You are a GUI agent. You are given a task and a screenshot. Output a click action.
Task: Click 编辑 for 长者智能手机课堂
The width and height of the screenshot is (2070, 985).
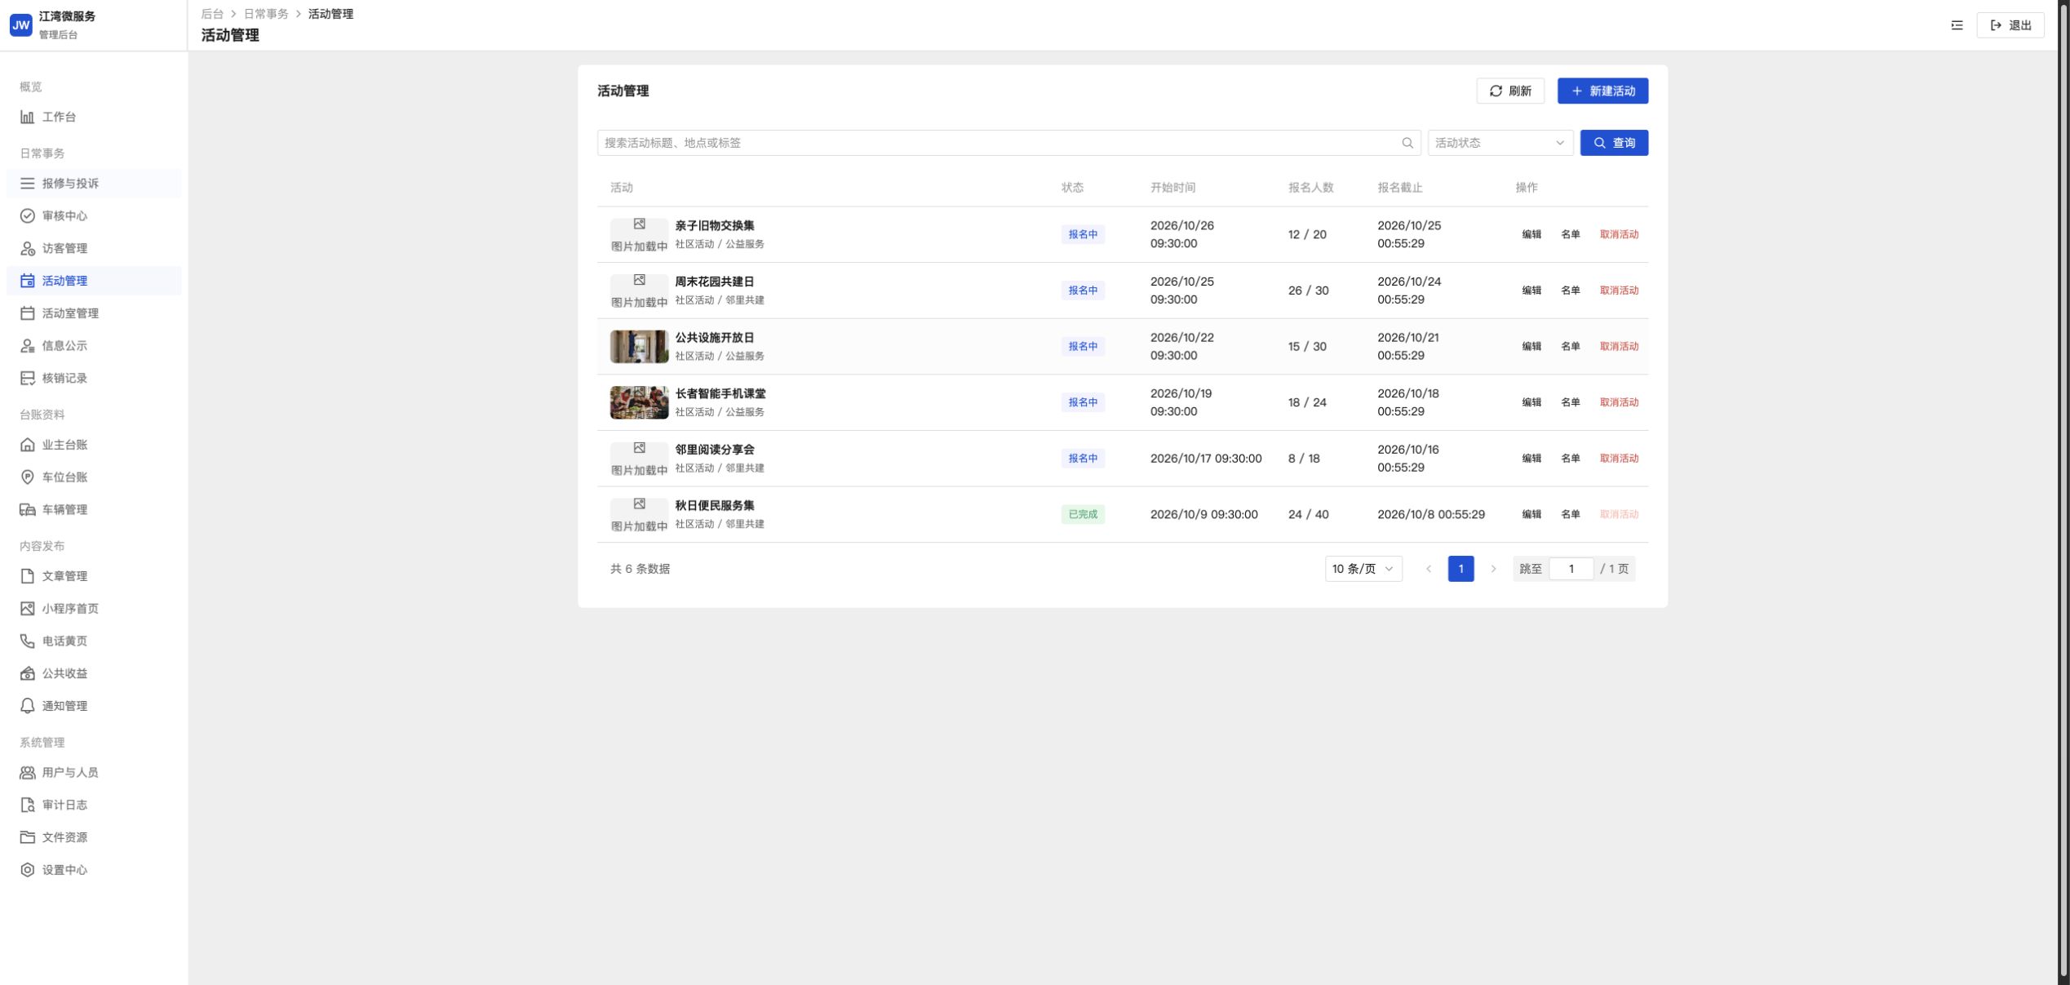click(x=1531, y=403)
